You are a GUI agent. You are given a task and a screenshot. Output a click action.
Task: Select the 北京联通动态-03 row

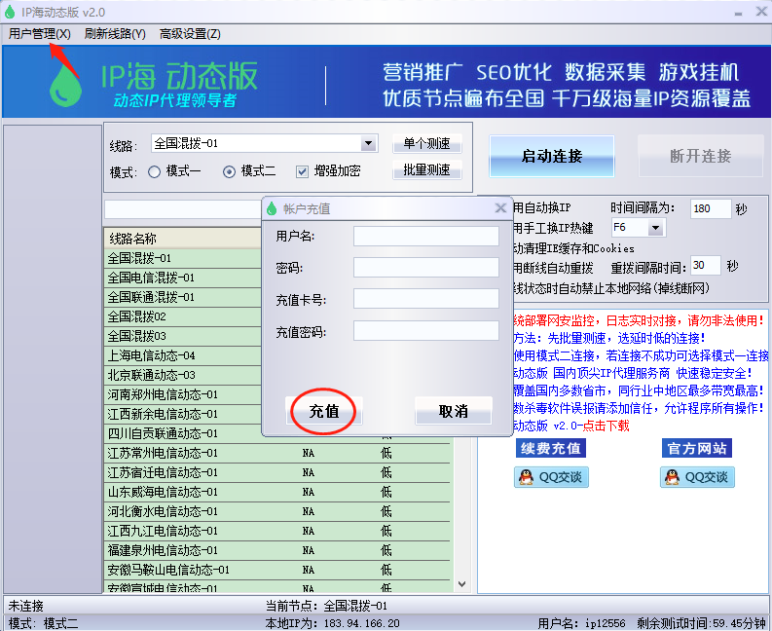pyautogui.click(x=183, y=375)
